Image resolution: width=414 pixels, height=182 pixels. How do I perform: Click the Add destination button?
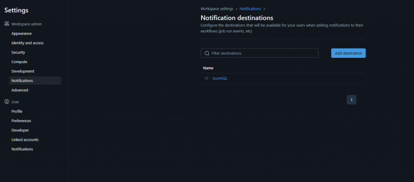[x=348, y=53]
